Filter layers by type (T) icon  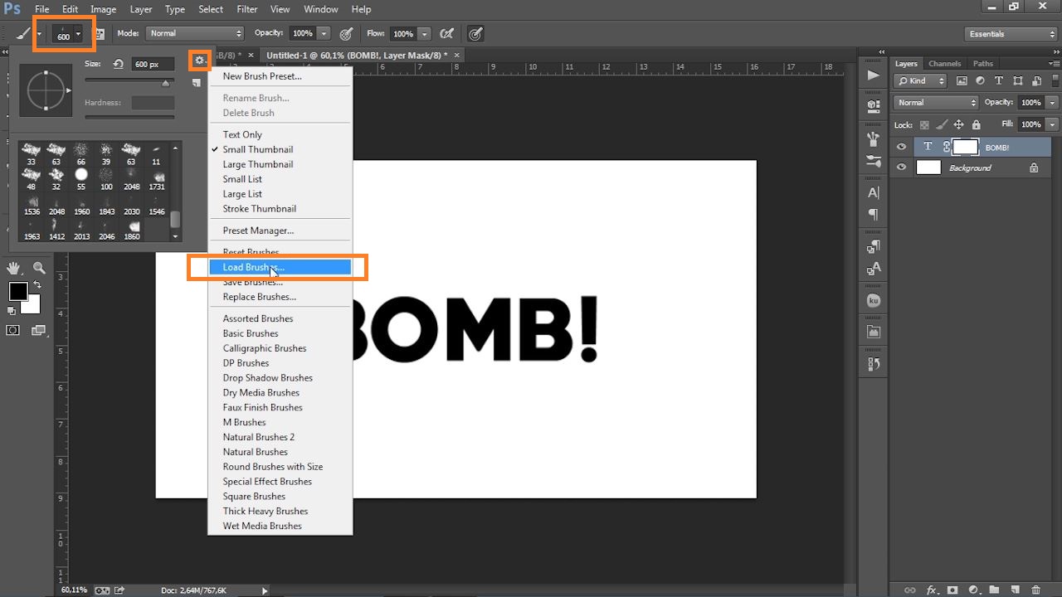[x=998, y=81]
